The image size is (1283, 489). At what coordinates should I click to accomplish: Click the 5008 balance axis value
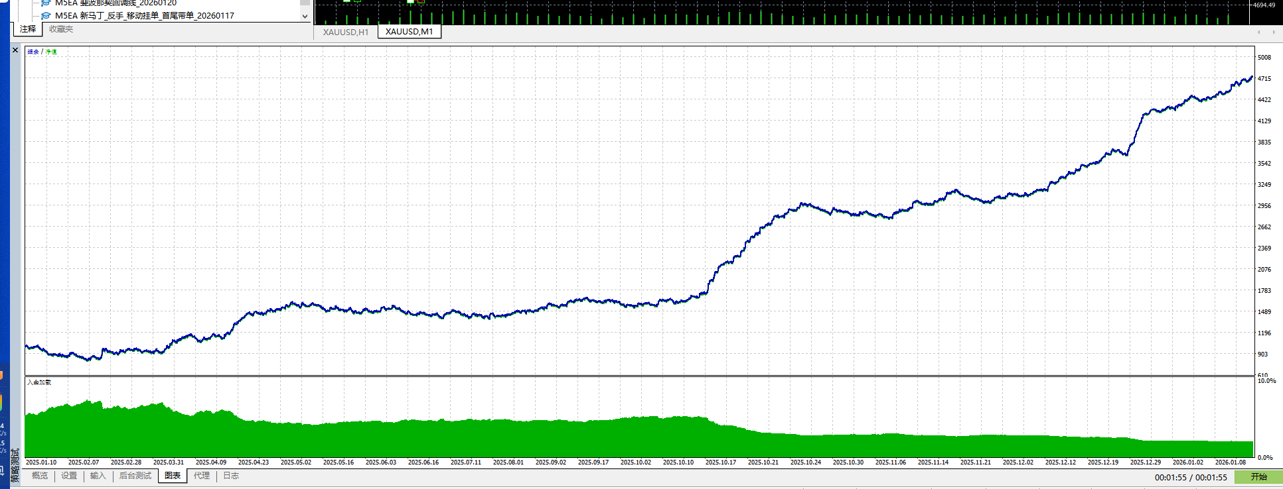(1264, 58)
